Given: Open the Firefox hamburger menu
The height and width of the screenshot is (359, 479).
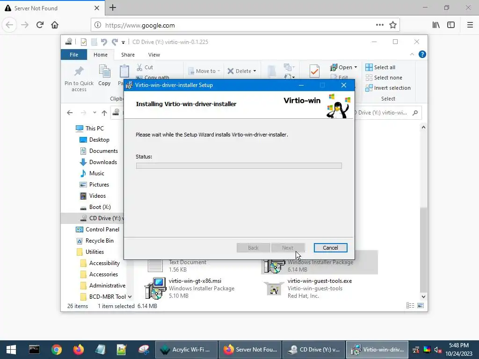Looking at the screenshot, I should coord(470,25).
